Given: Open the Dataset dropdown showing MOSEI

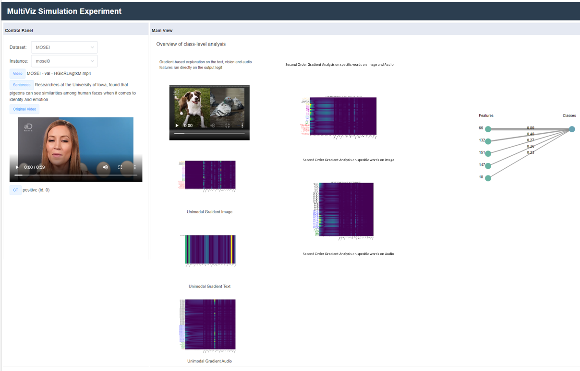Looking at the screenshot, I should pos(64,47).
